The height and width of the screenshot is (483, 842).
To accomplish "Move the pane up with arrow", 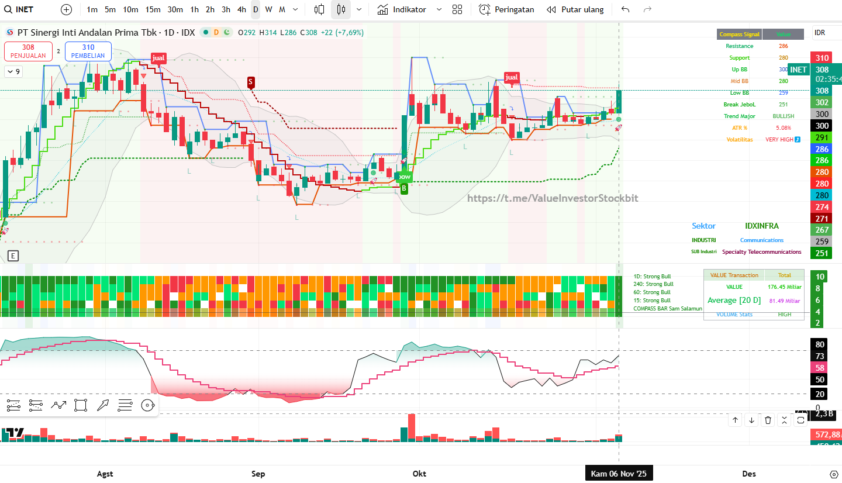I will (x=735, y=419).
